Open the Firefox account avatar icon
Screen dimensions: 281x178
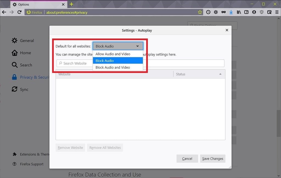point(254,12)
